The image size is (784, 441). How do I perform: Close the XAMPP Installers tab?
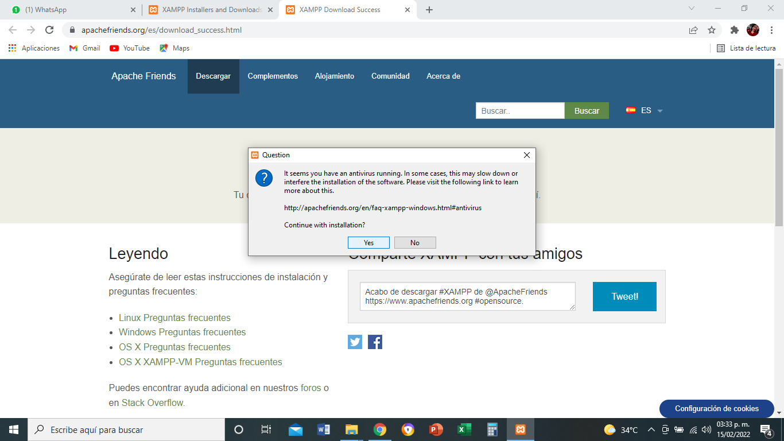coord(270,10)
